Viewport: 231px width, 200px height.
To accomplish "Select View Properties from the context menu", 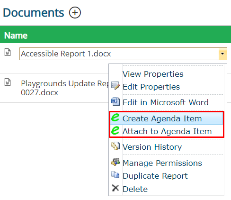I will [153, 74].
